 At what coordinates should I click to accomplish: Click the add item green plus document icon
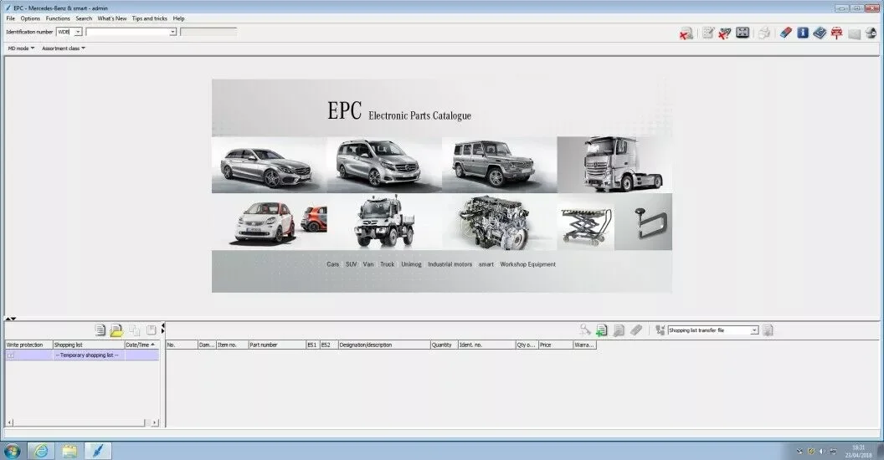pos(602,330)
